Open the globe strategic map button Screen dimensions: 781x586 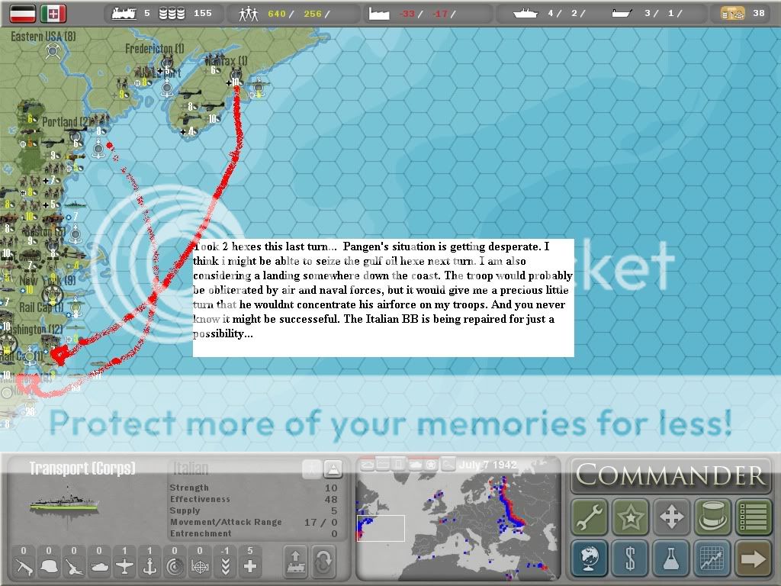590,558
